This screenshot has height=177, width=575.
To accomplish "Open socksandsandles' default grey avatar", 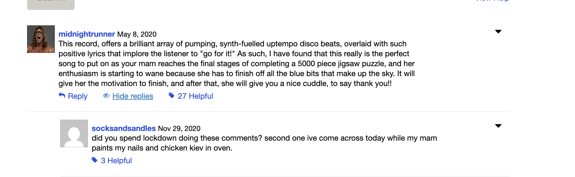I will coord(74,133).
